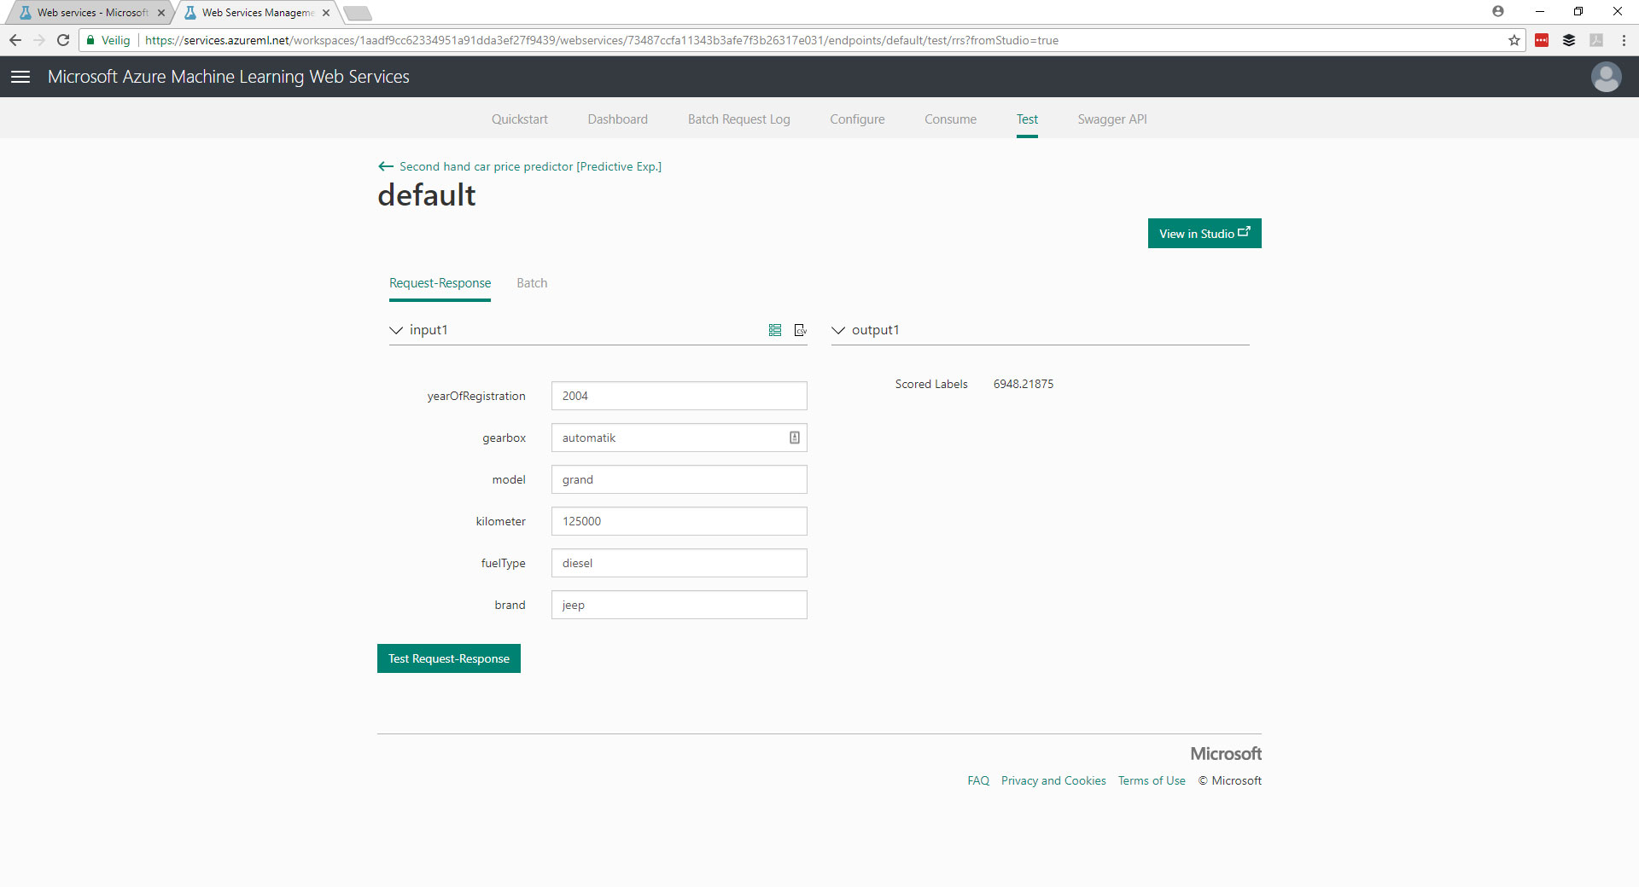
Task: Open the FAQ link
Action: click(x=978, y=780)
